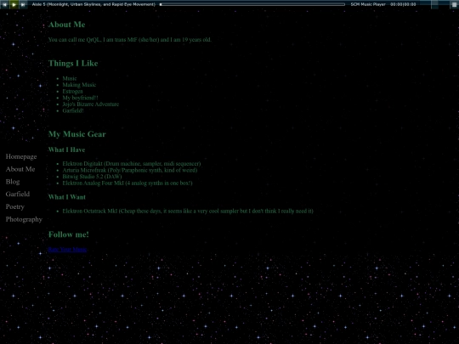Visit the Garfield page in the sidebar

[18, 195]
